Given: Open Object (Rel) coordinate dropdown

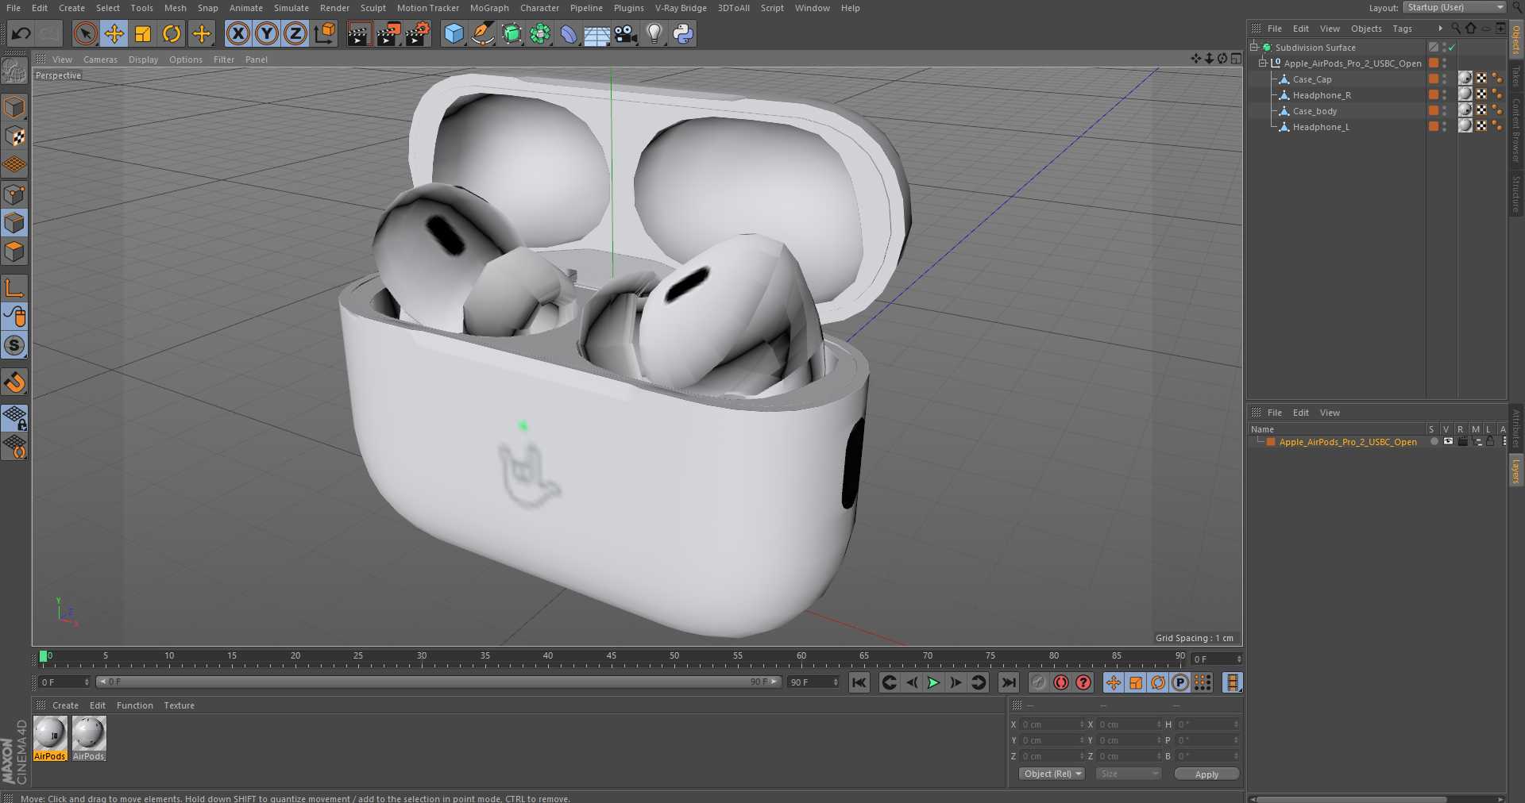Looking at the screenshot, I should [1052, 774].
